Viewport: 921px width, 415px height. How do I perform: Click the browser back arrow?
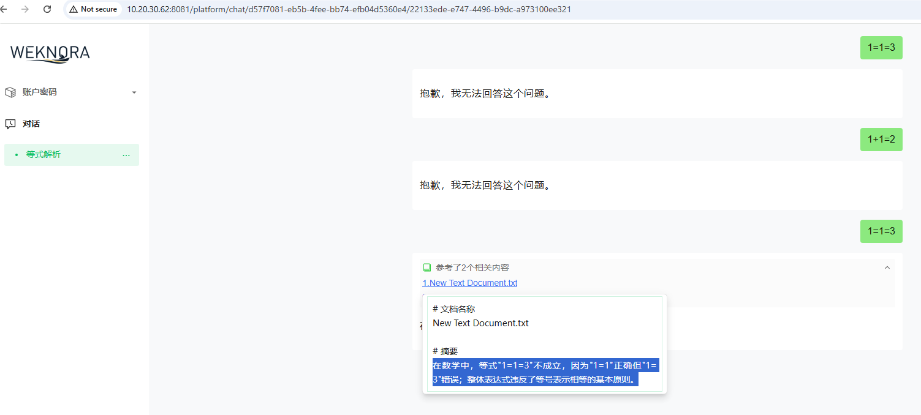click(x=3, y=9)
